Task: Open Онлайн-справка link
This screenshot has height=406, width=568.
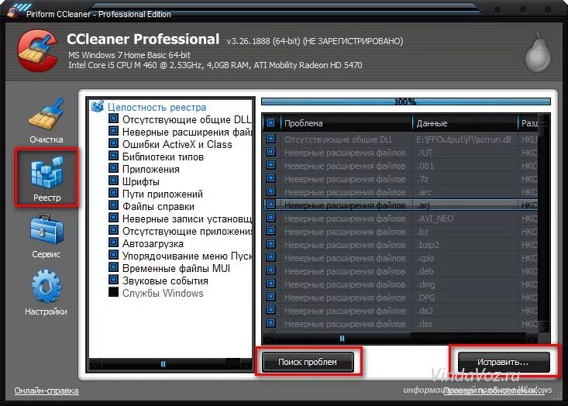Action: (46, 391)
